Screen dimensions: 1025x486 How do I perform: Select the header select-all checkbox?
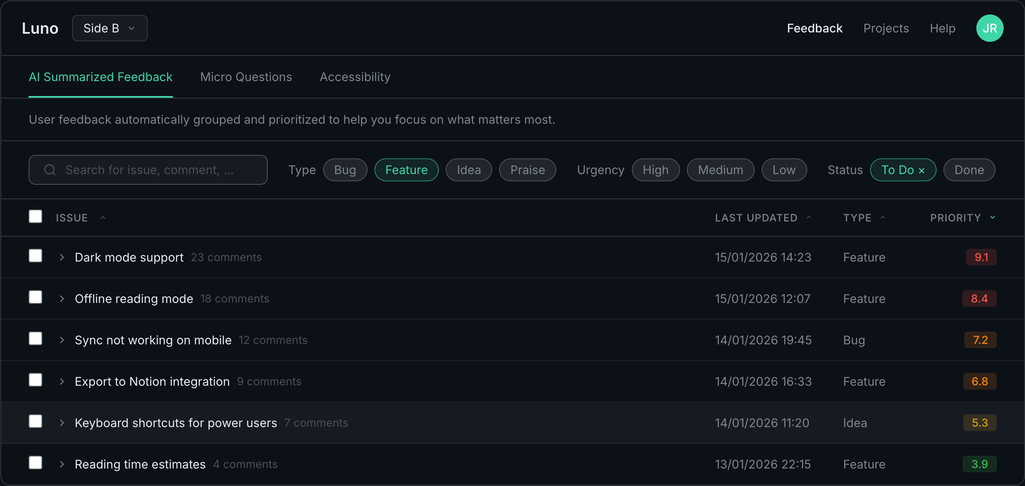(35, 216)
